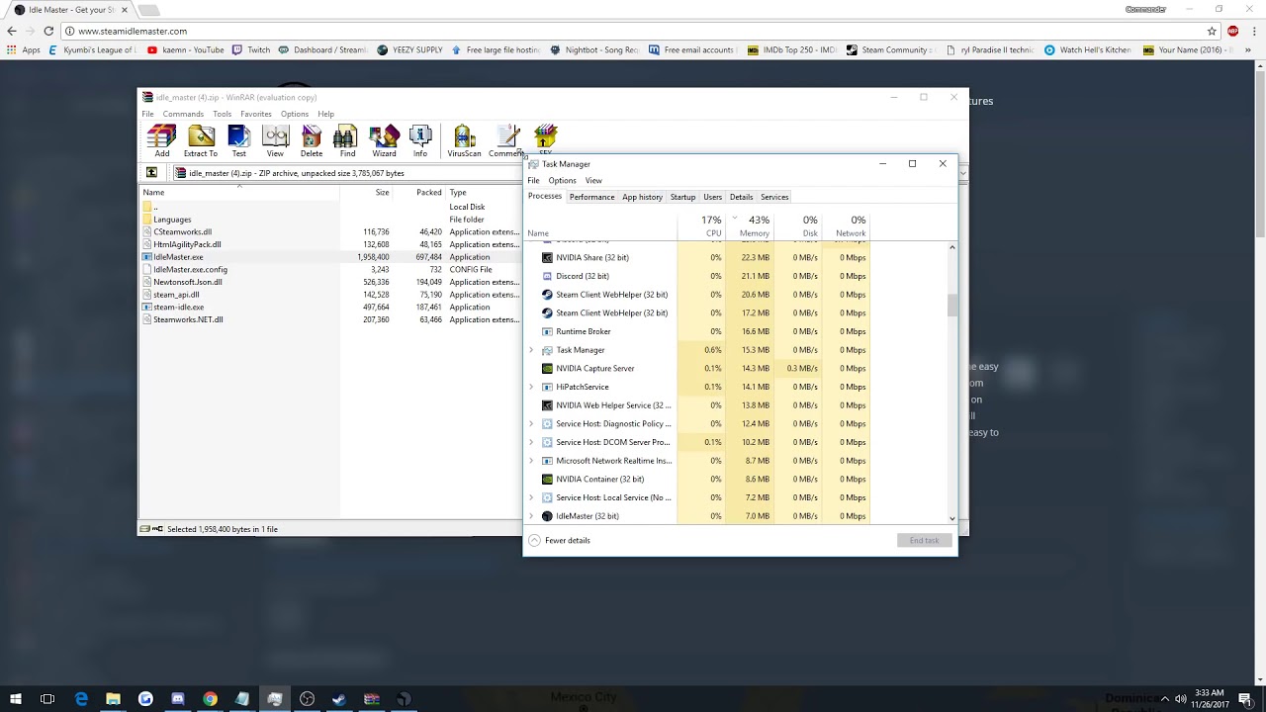Open WinRAR's Help menu
The height and width of the screenshot is (712, 1266).
pyautogui.click(x=325, y=114)
